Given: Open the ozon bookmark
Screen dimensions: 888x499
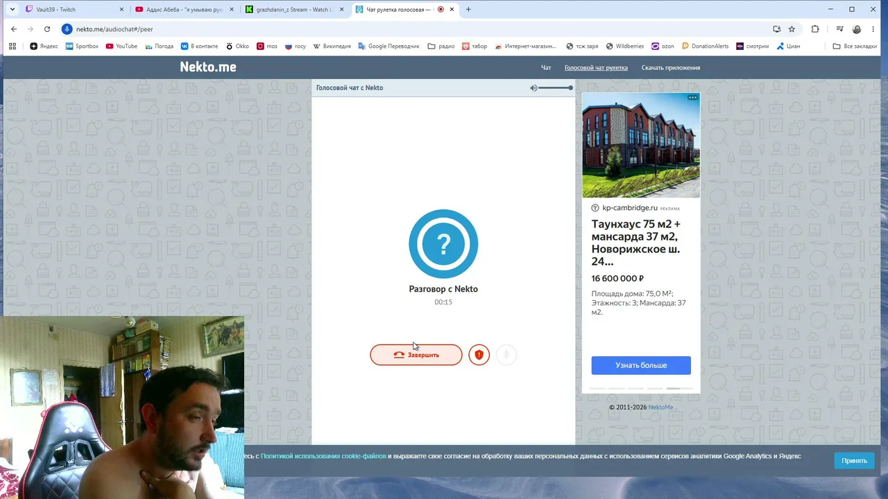Looking at the screenshot, I should [663, 46].
